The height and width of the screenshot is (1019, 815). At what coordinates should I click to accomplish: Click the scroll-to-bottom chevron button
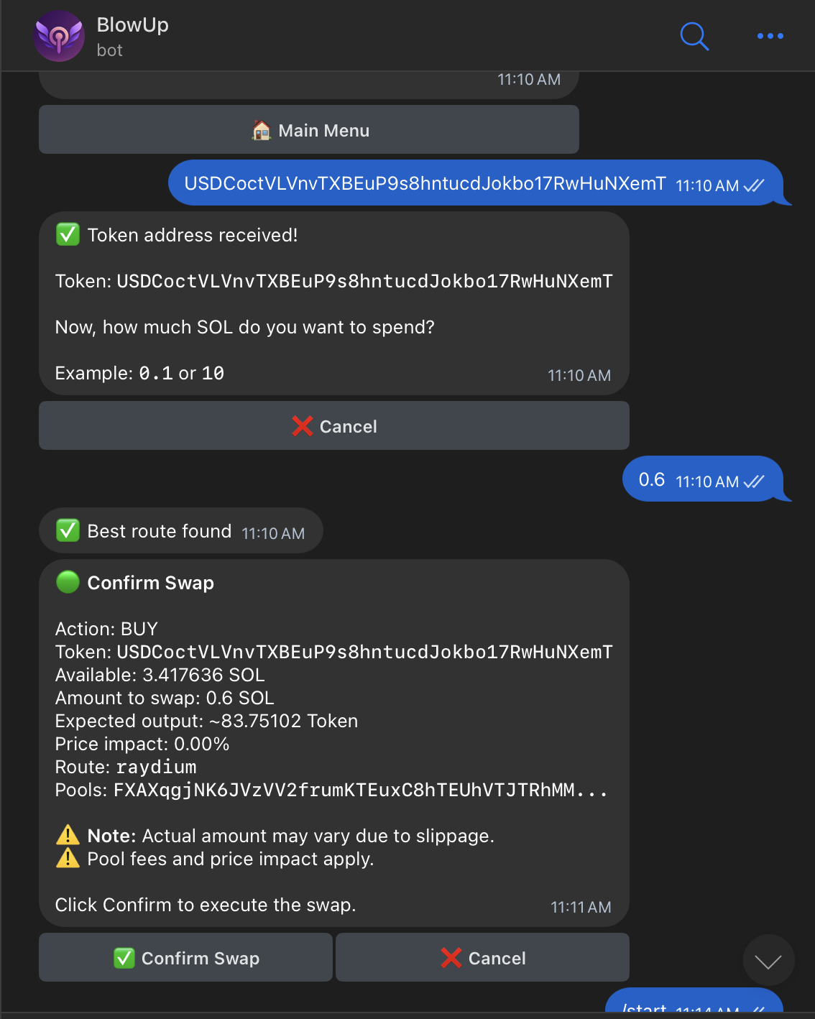point(768,959)
